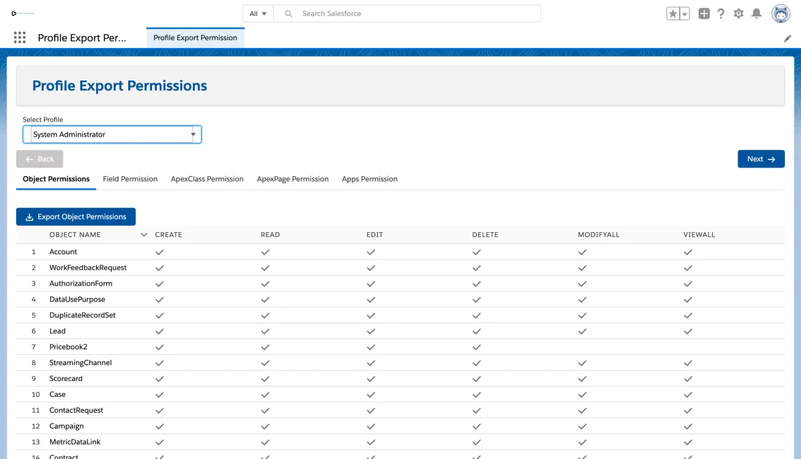
Task: Click the Favorites star icon
Action: 673,13
